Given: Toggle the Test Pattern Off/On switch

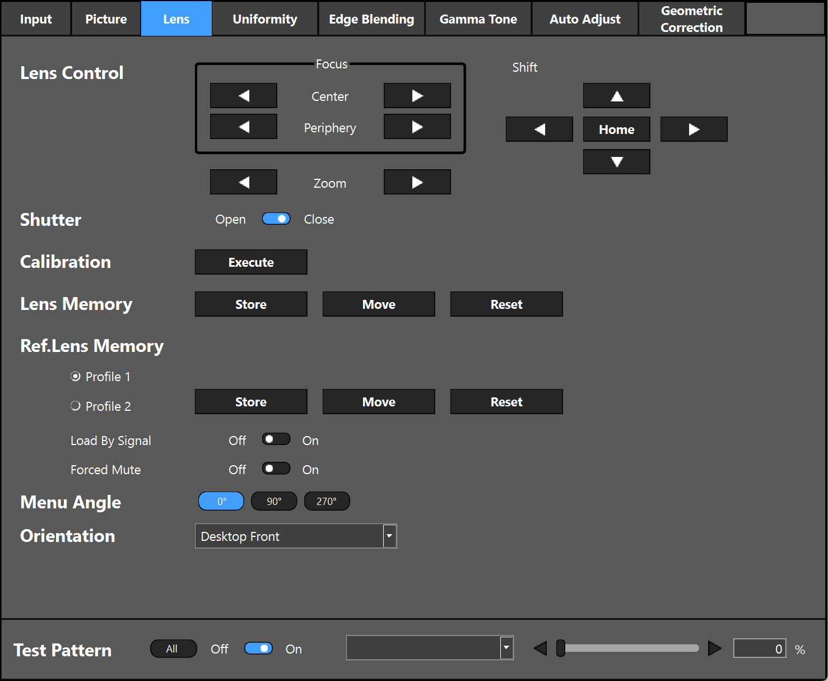Looking at the screenshot, I should (258, 648).
